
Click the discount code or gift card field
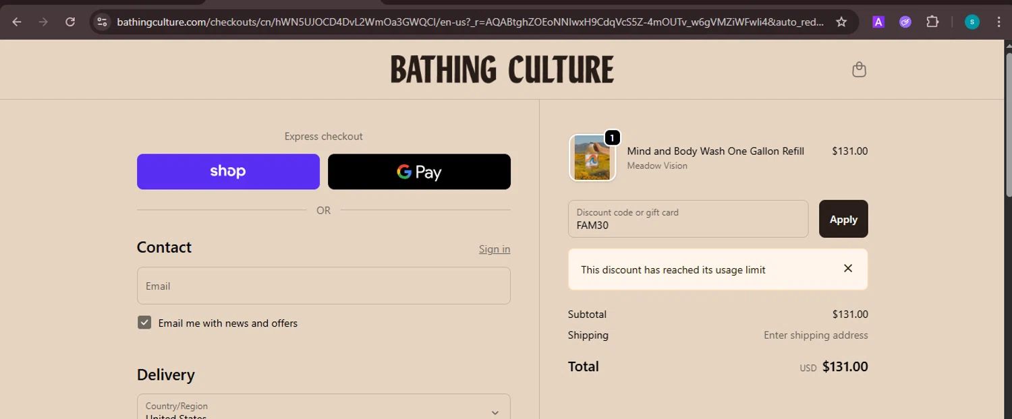coord(688,219)
